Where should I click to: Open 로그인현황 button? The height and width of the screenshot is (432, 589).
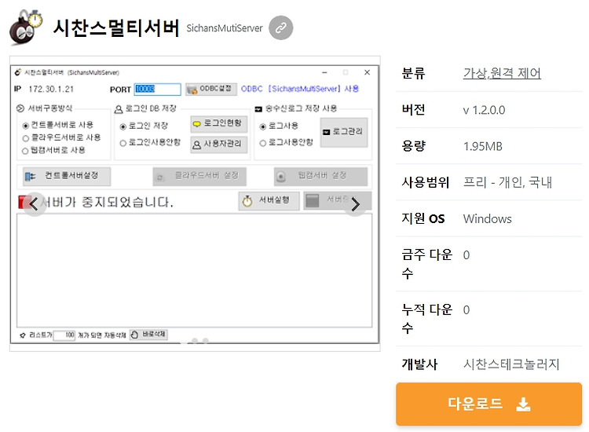tap(218, 124)
